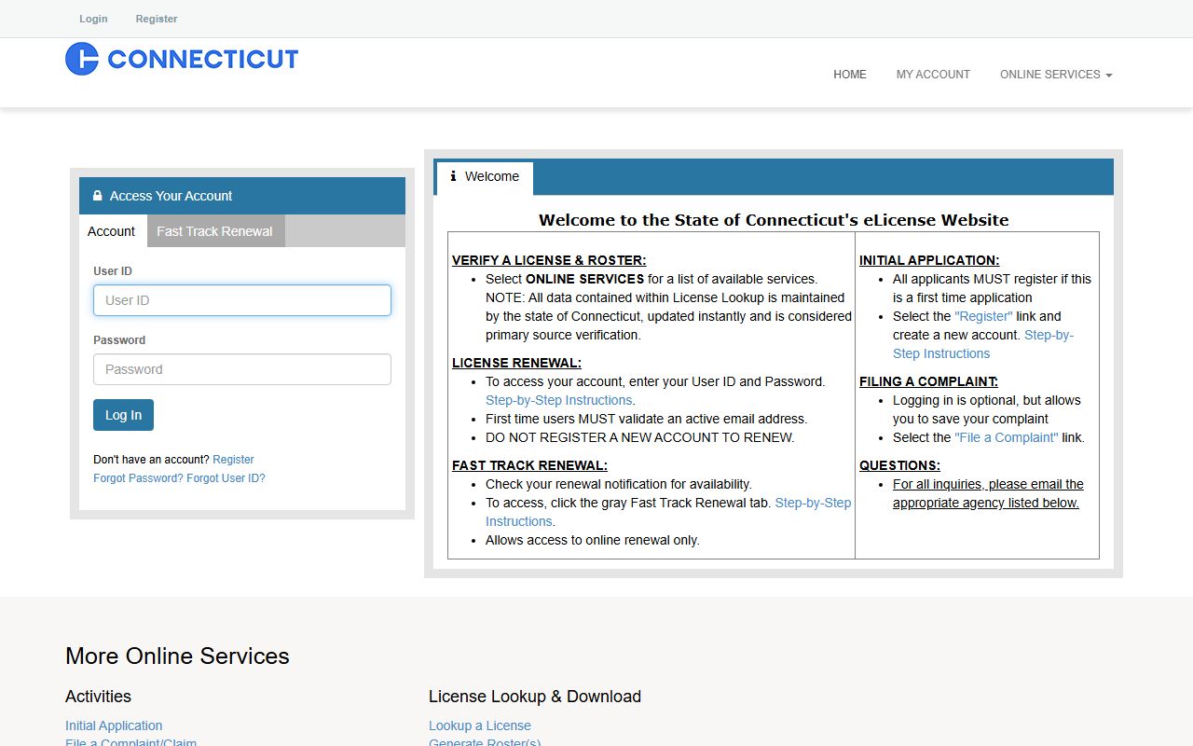This screenshot has width=1193, height=746.
Task: Focus the Password input field
Action: [242, 369]
